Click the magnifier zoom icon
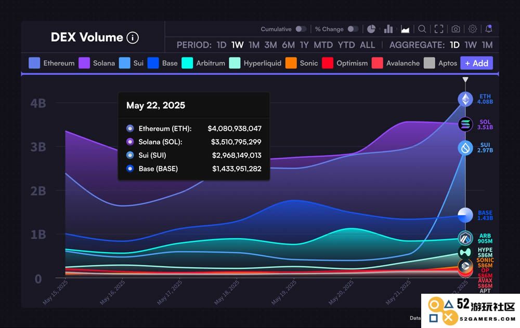Screen dimensions: 520x328 pyautogui.click(x=422, y=29)
